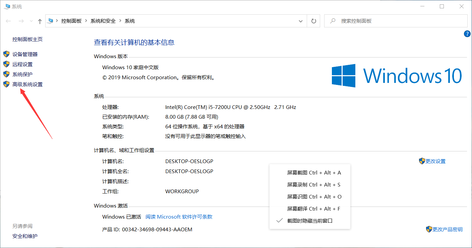
Task: Click DESKTOP-OESLOGP in the 计算机名 row
Action: (189, 161)
